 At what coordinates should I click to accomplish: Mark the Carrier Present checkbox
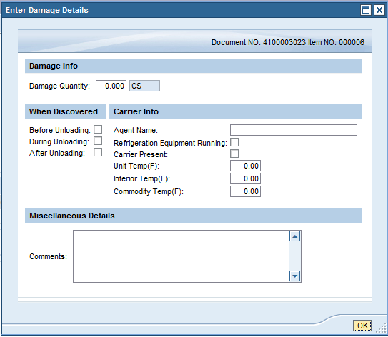pos(234,154)
